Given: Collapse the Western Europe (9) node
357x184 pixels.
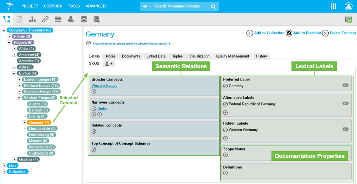Looking at the screenshot, I should pos(19,98).
